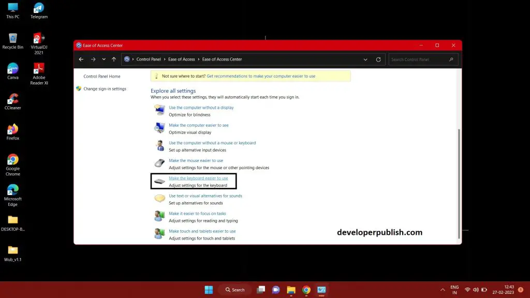Screen dimensions: 530x298
Task: Open DESKTOP-B... folder on desktop
Action: click(x=12, y=224)
